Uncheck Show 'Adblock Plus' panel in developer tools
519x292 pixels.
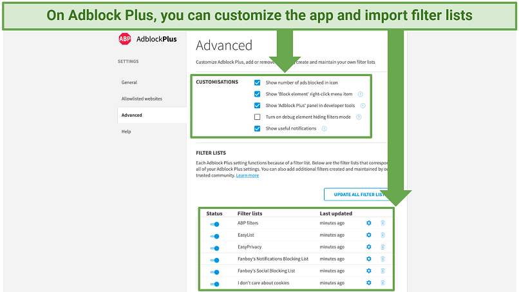click(257, 106)
